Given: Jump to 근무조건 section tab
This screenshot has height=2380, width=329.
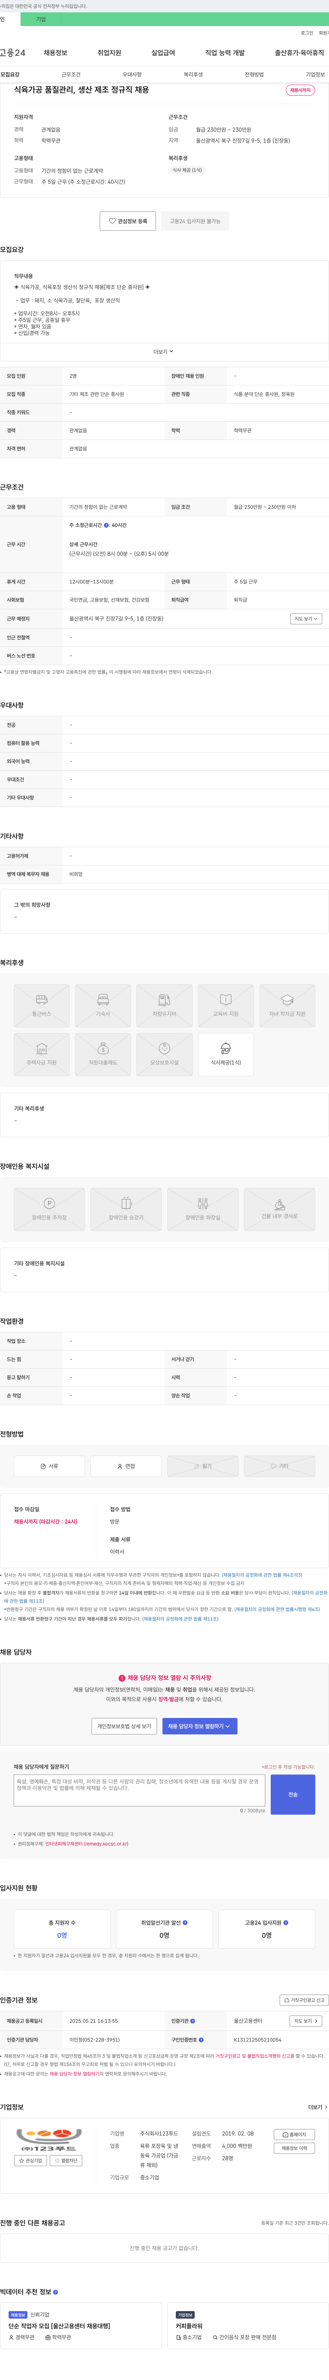Looking at the screenshot, I should coord(71,74).
